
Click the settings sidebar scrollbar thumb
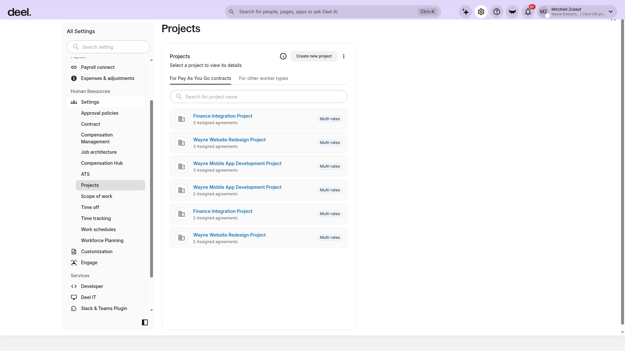(151, 189)
